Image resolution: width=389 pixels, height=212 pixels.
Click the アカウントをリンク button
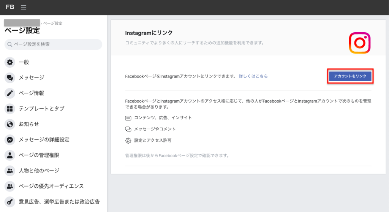pos(350,76)
